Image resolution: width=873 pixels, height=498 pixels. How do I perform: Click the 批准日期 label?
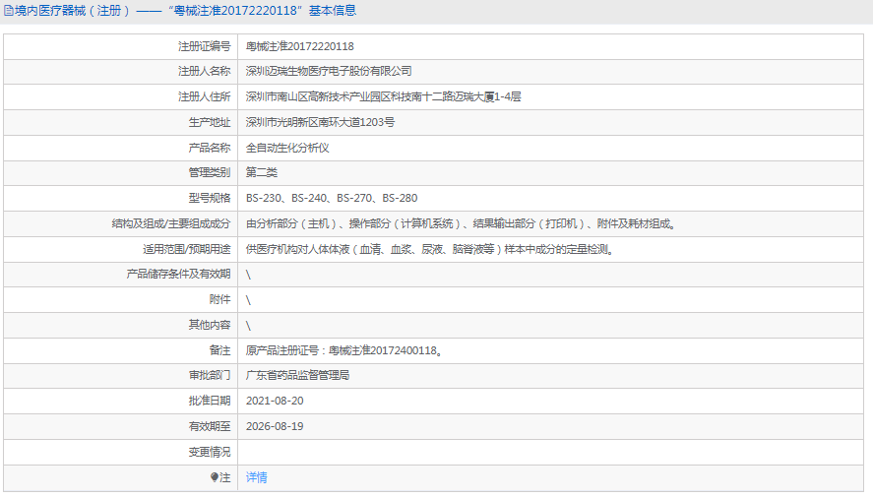210,402
